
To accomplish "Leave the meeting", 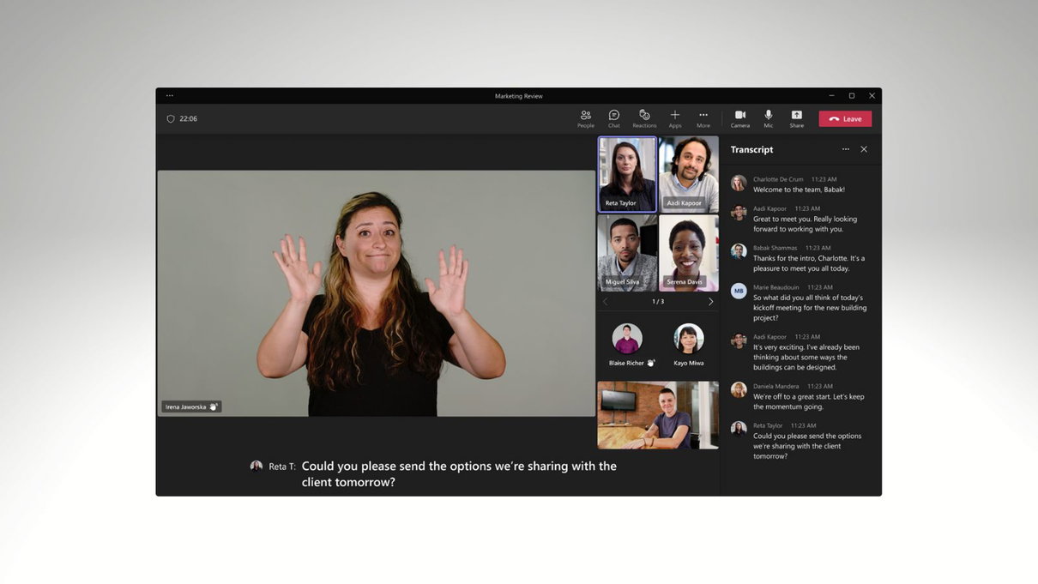I will pyautogui.click(x=845, y=119).
